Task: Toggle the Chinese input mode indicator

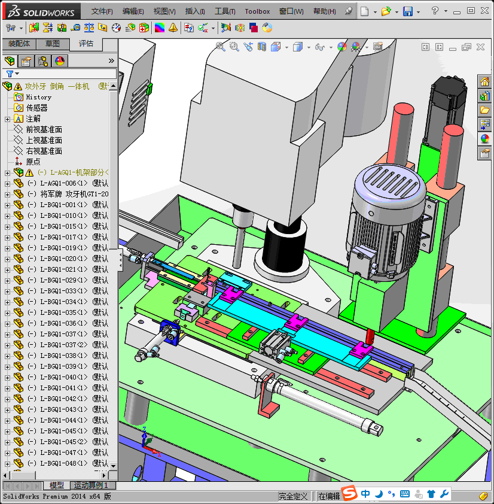Action: click(x=365, y=494)
